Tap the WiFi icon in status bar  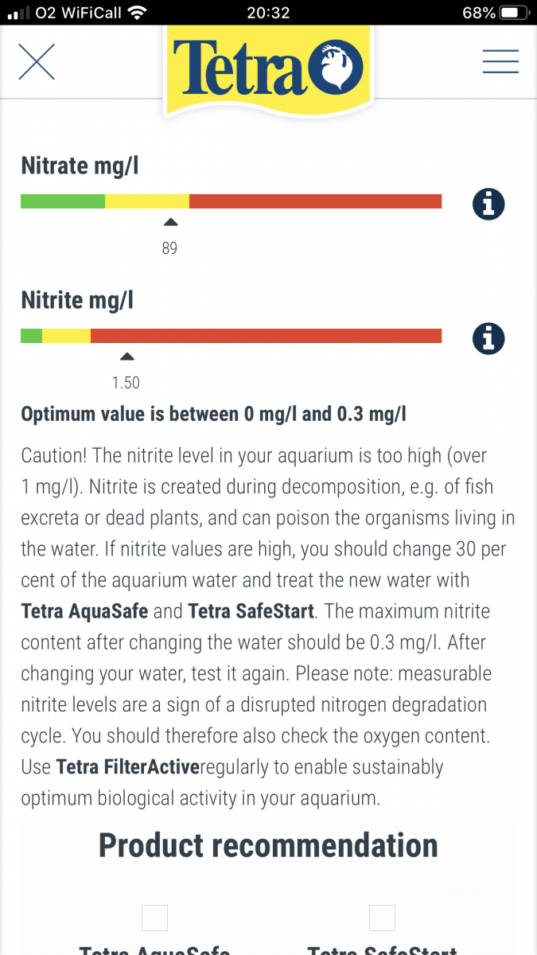137,13
